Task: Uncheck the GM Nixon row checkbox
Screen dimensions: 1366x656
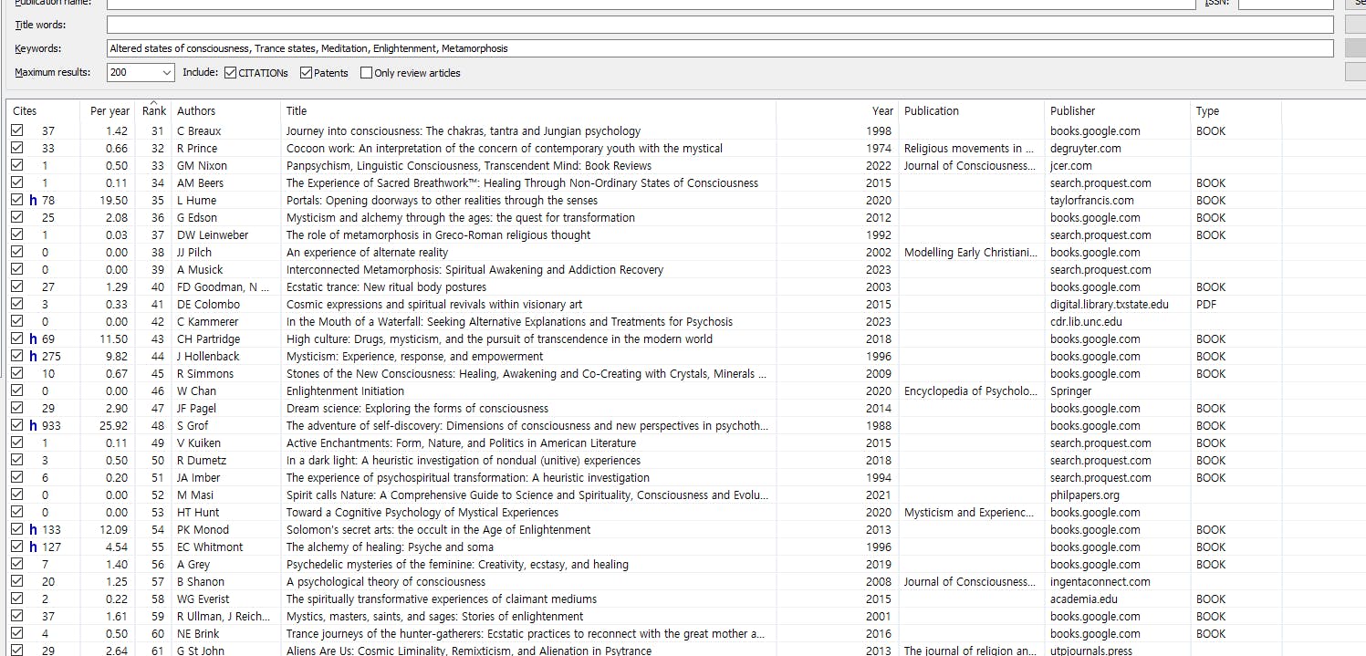Action: (x=16, y=166)
